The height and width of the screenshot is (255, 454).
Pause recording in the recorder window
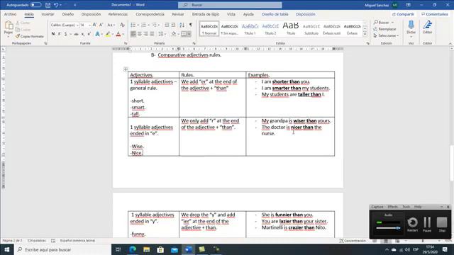pos(427,224)
